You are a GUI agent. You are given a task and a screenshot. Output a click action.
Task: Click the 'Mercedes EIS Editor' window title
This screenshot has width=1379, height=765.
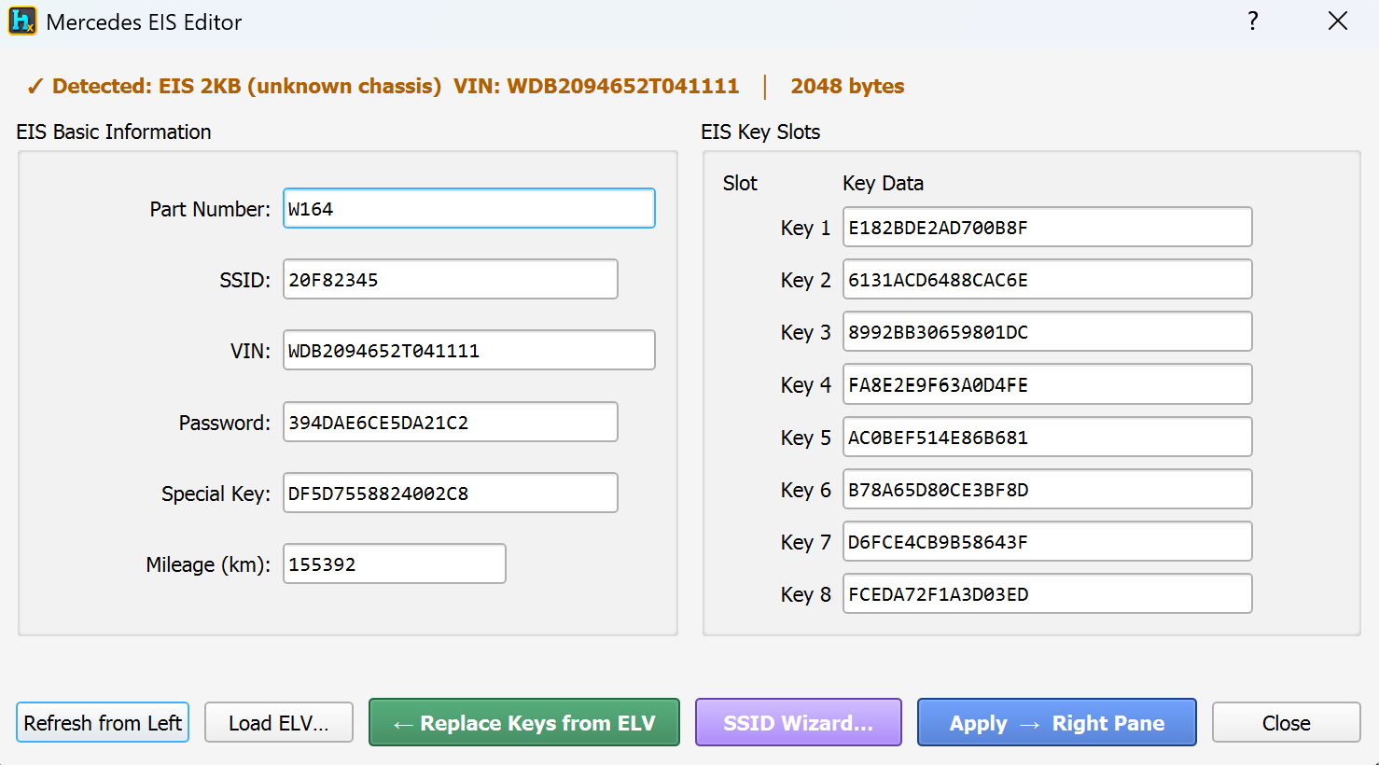pos(144,21)
